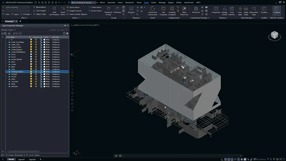Open Shortcuts customization
The image size is (286, 161).
196,10
